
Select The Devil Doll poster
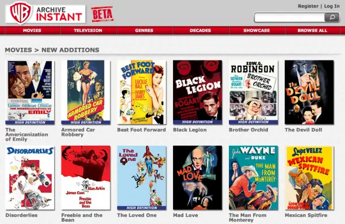(x=309, y=92)
